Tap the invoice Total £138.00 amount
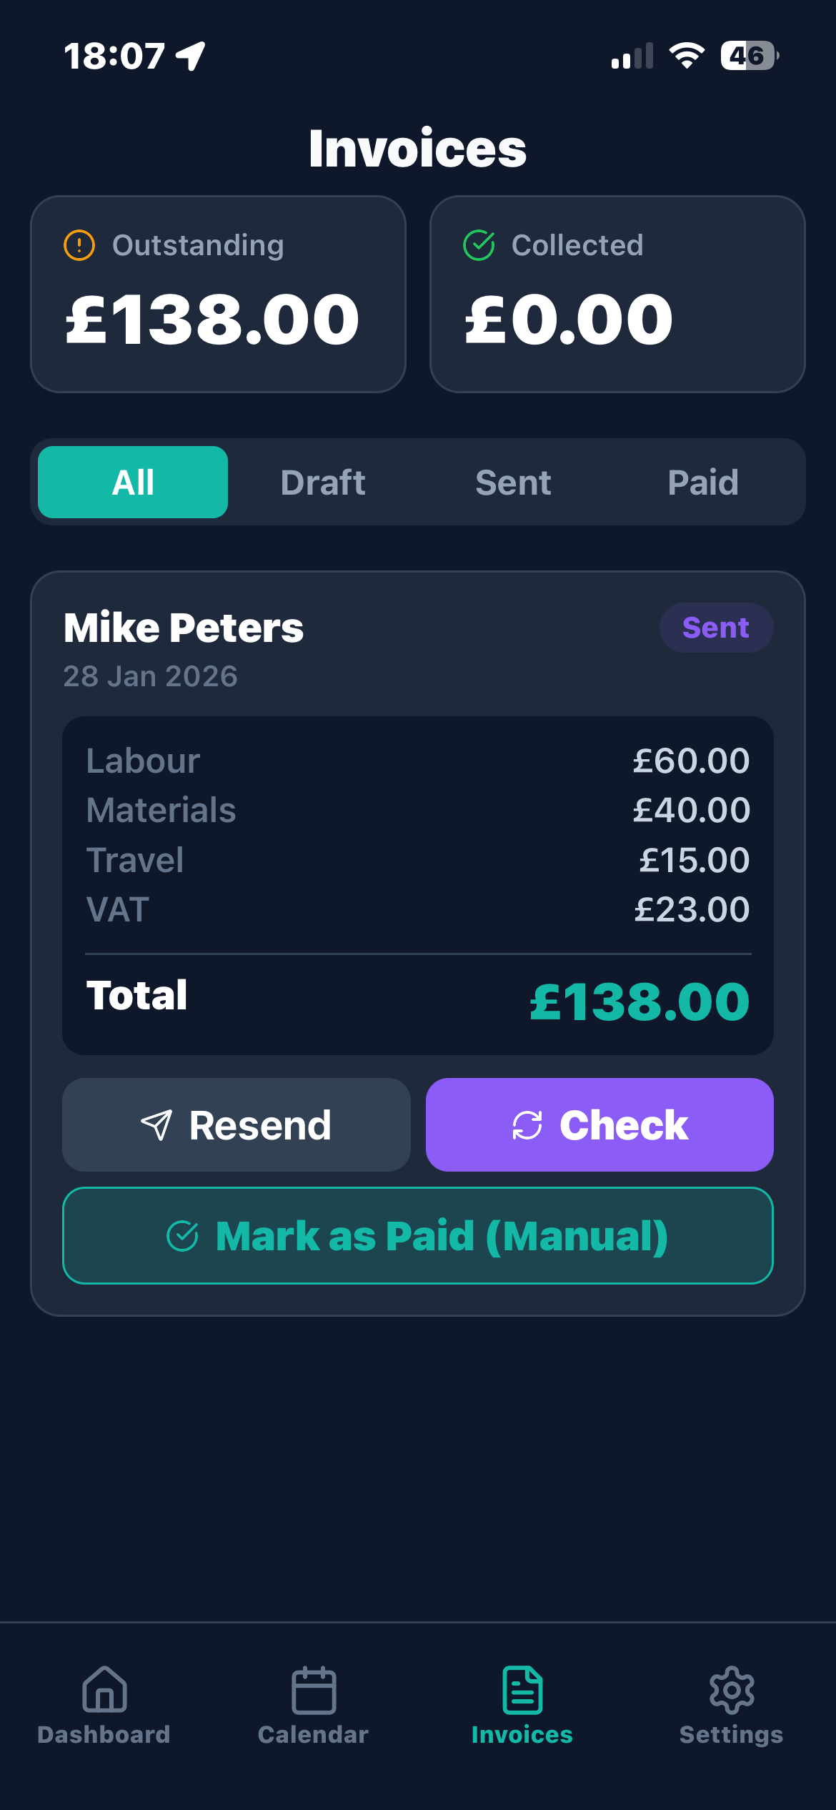The width and height of the screenshot is (836, 1810). 640,1001
